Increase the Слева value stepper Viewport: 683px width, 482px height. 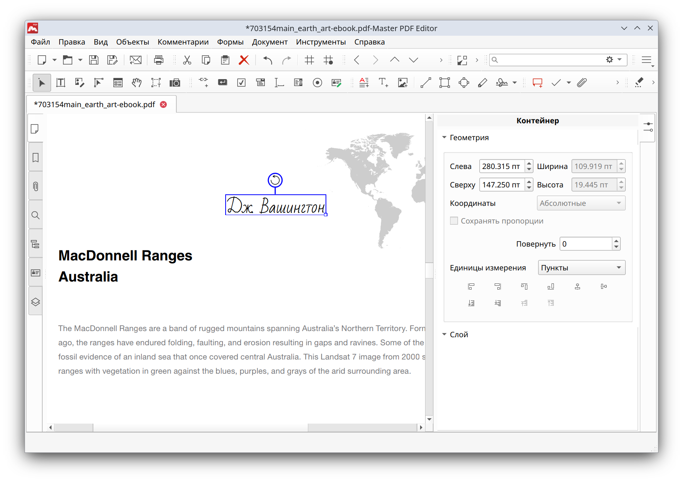(x=529, y=163)
